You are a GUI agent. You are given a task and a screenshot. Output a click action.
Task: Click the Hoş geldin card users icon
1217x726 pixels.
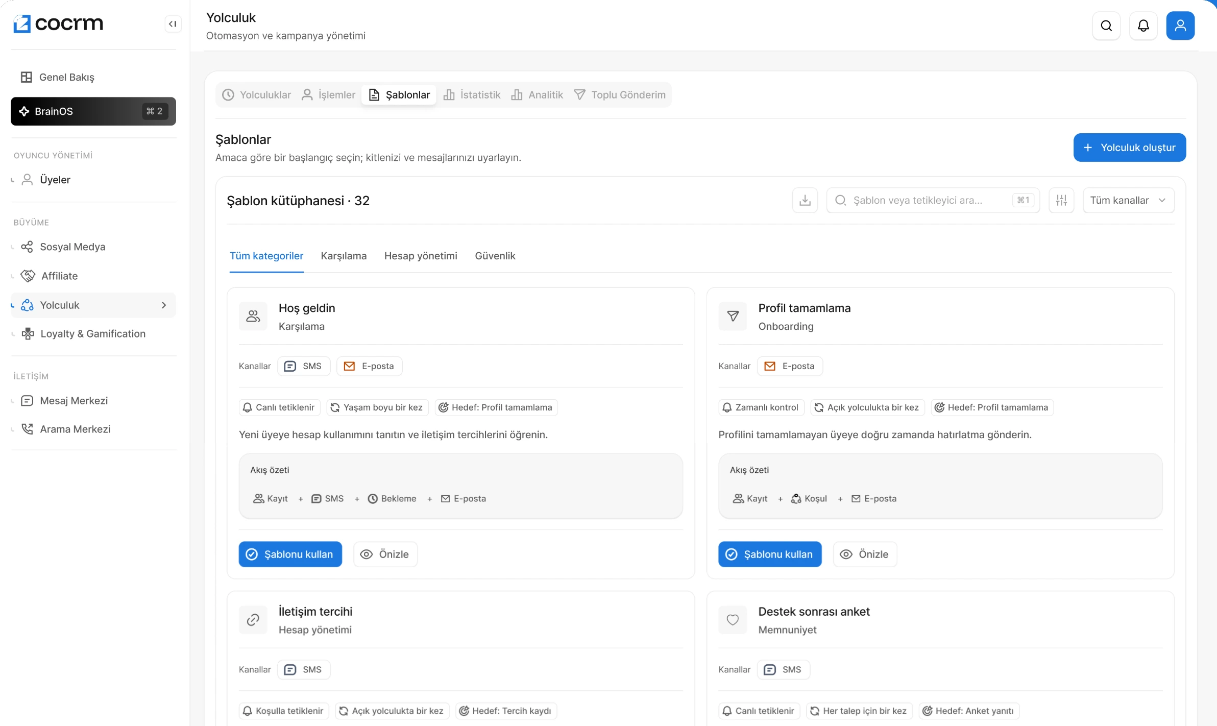[x=253, y=317]
